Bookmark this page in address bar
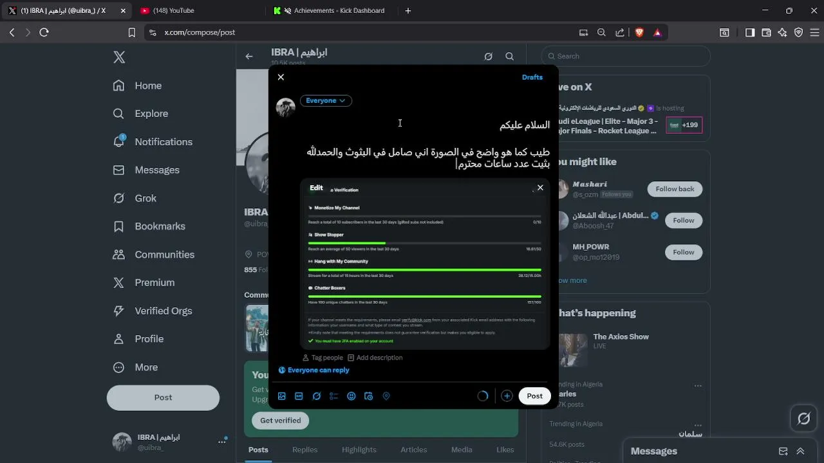The width and height of the screenshot is (824, 463). [x=131, y=32]
